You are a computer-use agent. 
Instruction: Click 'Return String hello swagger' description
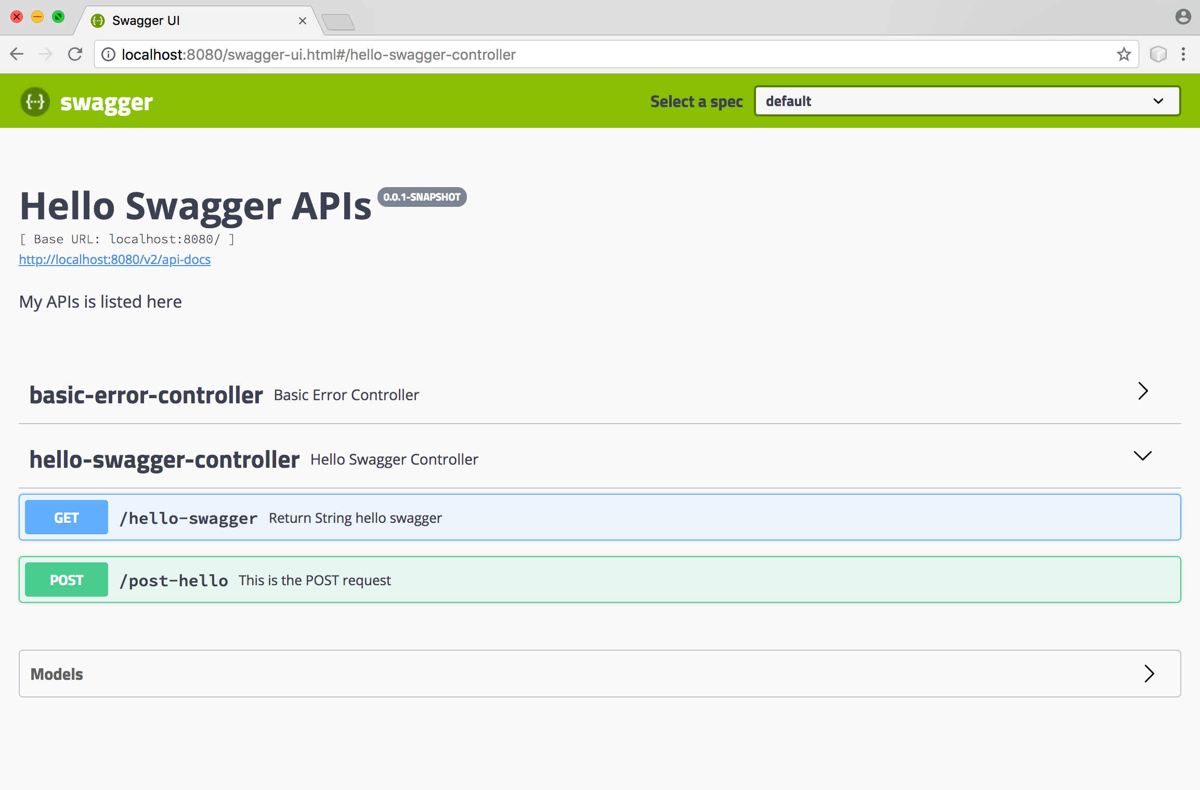coord(355,518)
